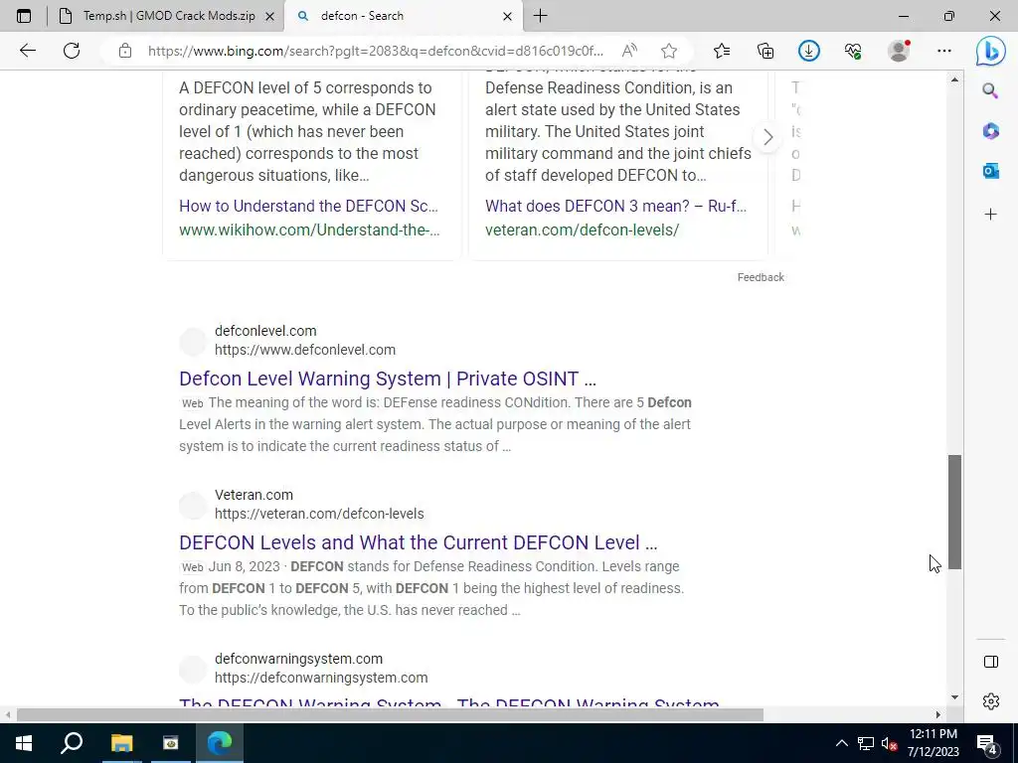Click the horizontal scrollbar thumb
Viewport: 1018px width, 763px height.
coord(390,714)
